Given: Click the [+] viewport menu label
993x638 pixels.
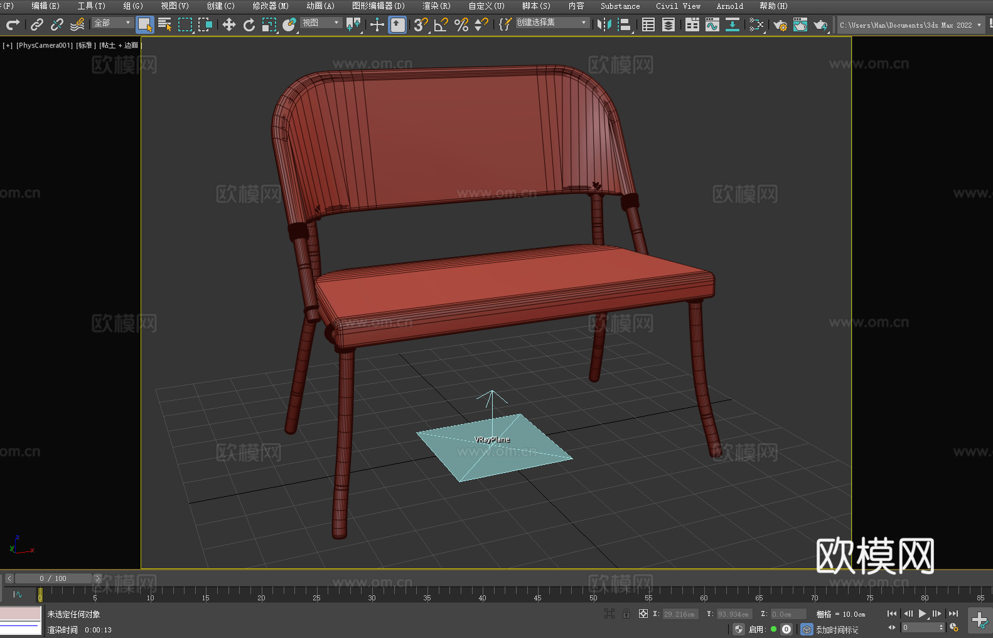Looking at the screenshot, I should click(8, 45).
